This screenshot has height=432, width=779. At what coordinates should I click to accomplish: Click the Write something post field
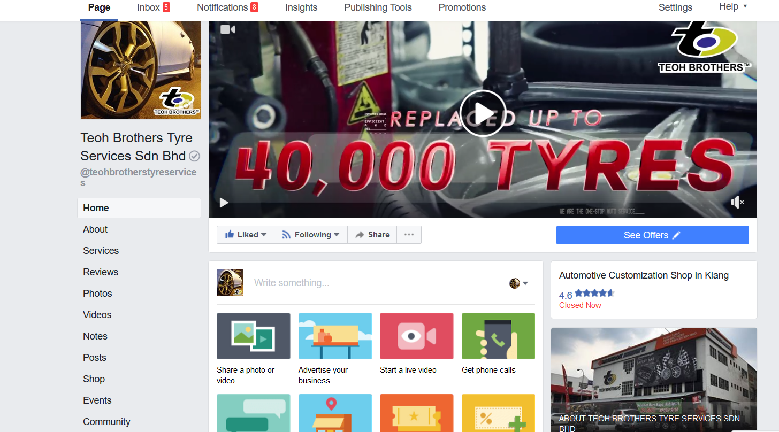[x=292, y=283]
